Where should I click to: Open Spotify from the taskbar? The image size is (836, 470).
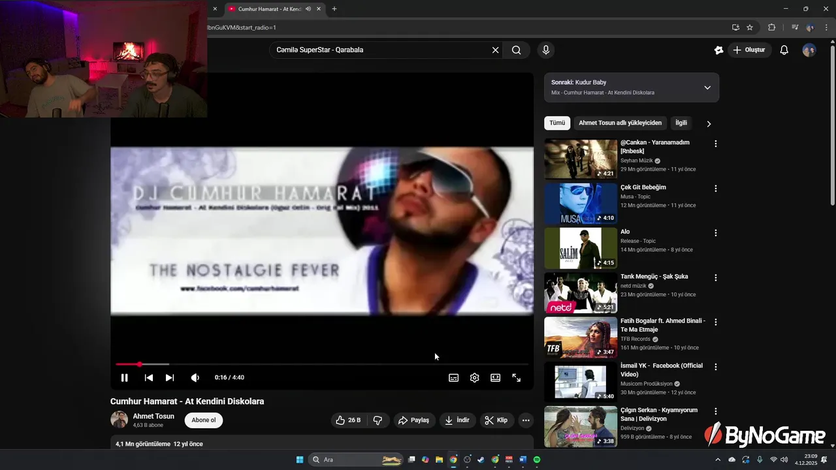pos(537,460)
